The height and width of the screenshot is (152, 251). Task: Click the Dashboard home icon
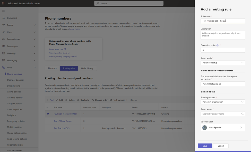[x=4, y=18]
